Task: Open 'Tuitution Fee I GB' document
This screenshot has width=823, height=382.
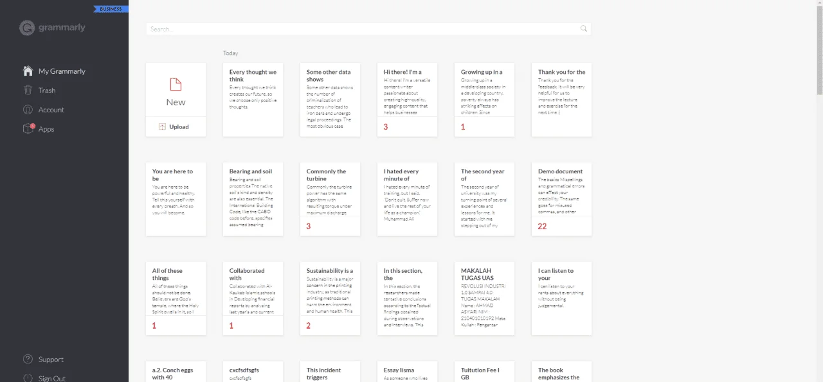Action: pyautogui.click(x=484, y=372)
